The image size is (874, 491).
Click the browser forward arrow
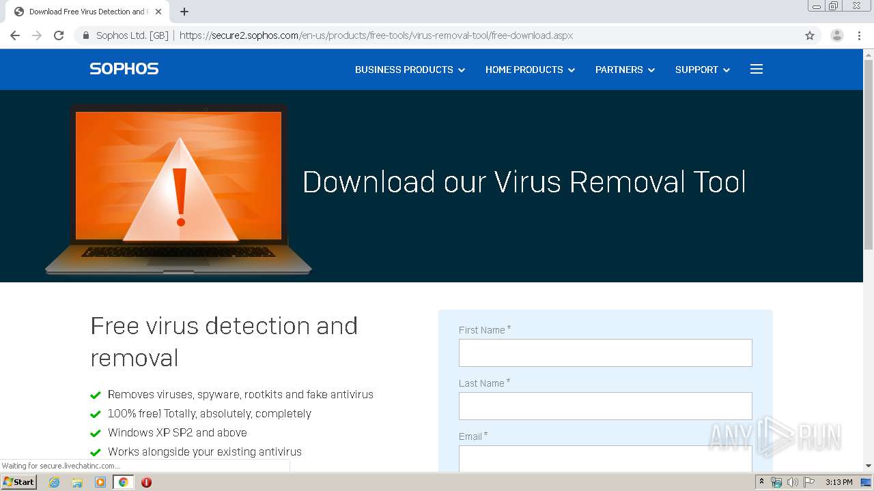pos(37,35)
